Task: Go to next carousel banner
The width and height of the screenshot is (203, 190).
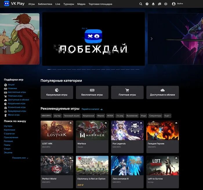Action: tap(152, 38)
